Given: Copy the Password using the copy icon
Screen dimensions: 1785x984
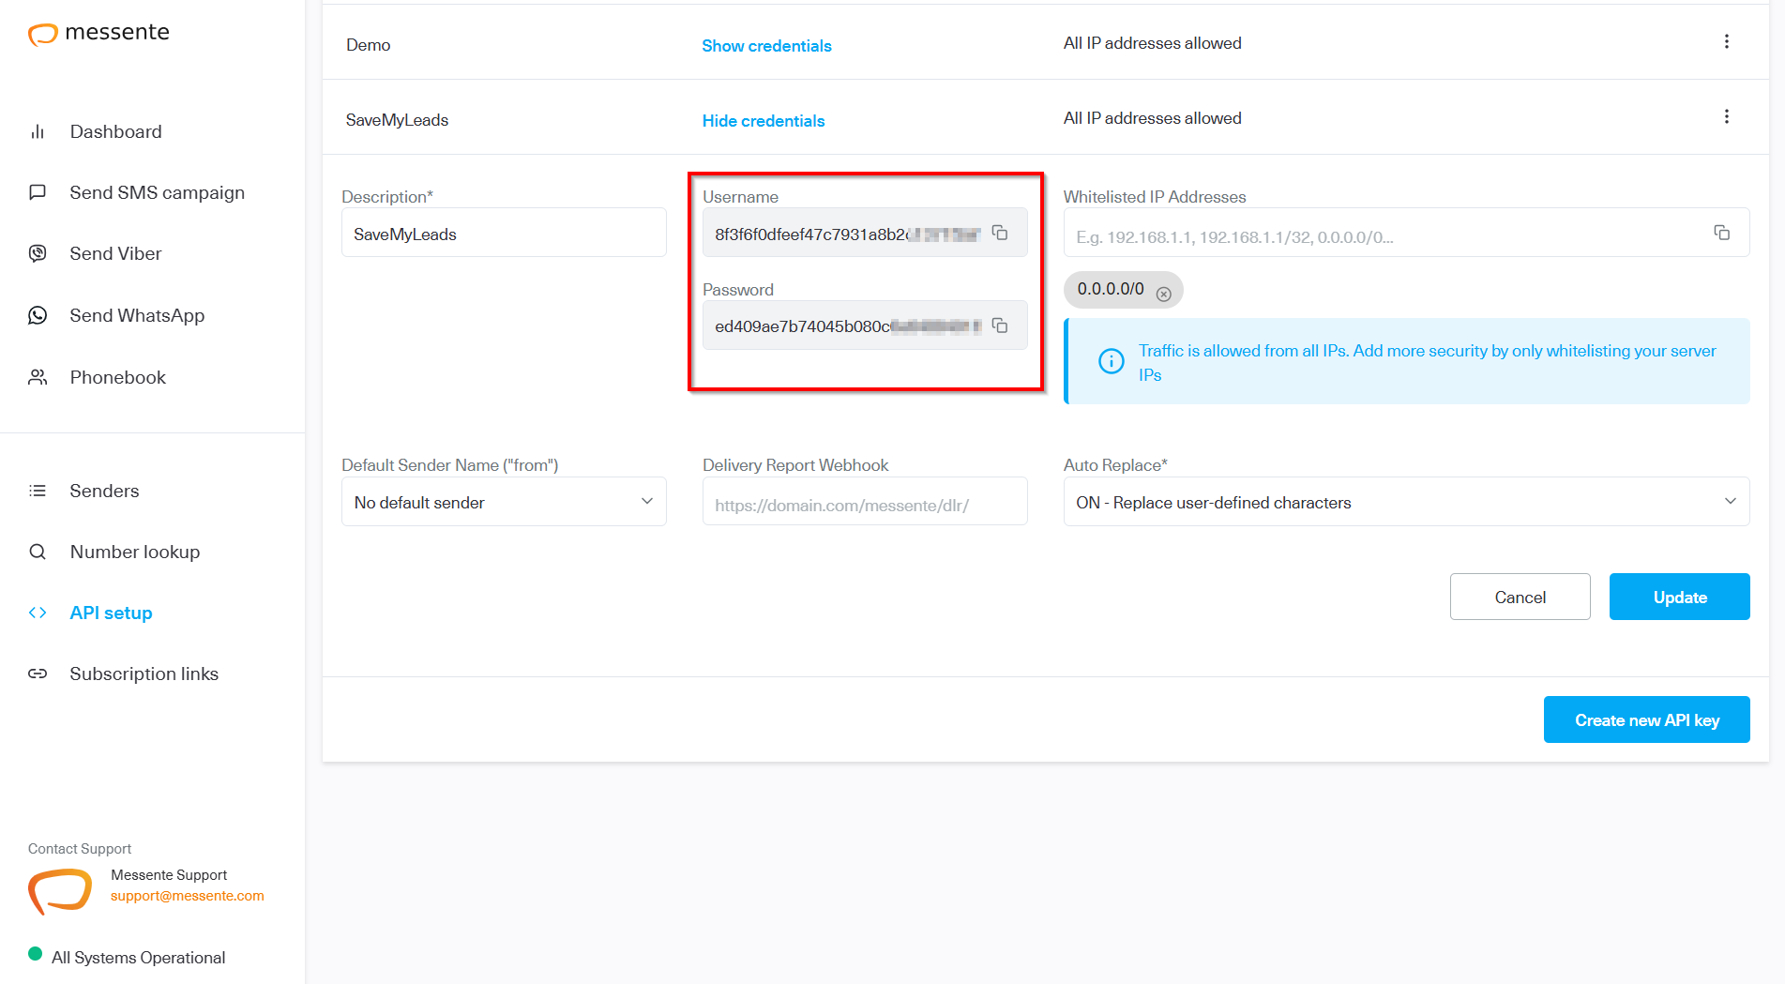Looking at the screenshot, I should point(1000,325).
